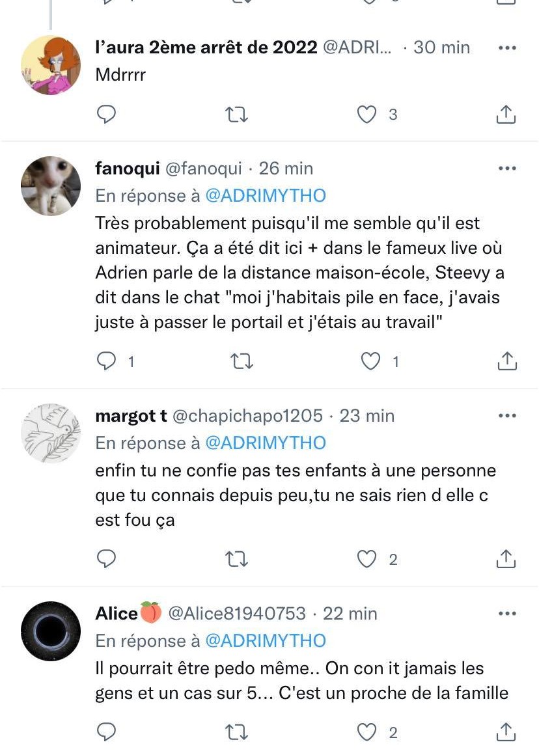The height and width of the screenshot is (753, 539).
Task: Reply to the "Mdrrrr" tweet
Action: click(106, 115)
